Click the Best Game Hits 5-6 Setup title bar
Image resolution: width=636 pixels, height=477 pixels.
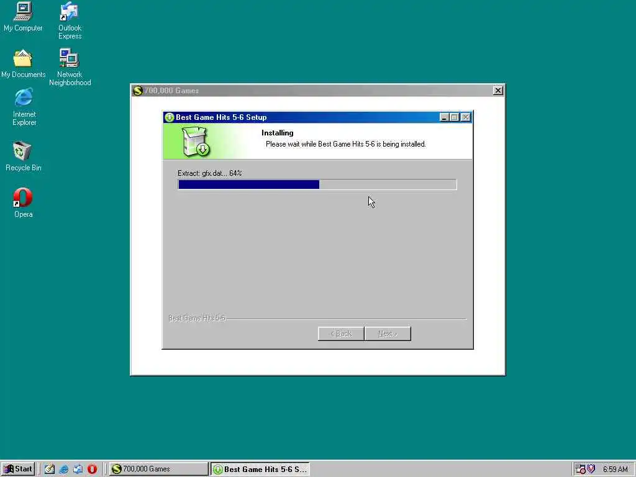tap(317, 117)
